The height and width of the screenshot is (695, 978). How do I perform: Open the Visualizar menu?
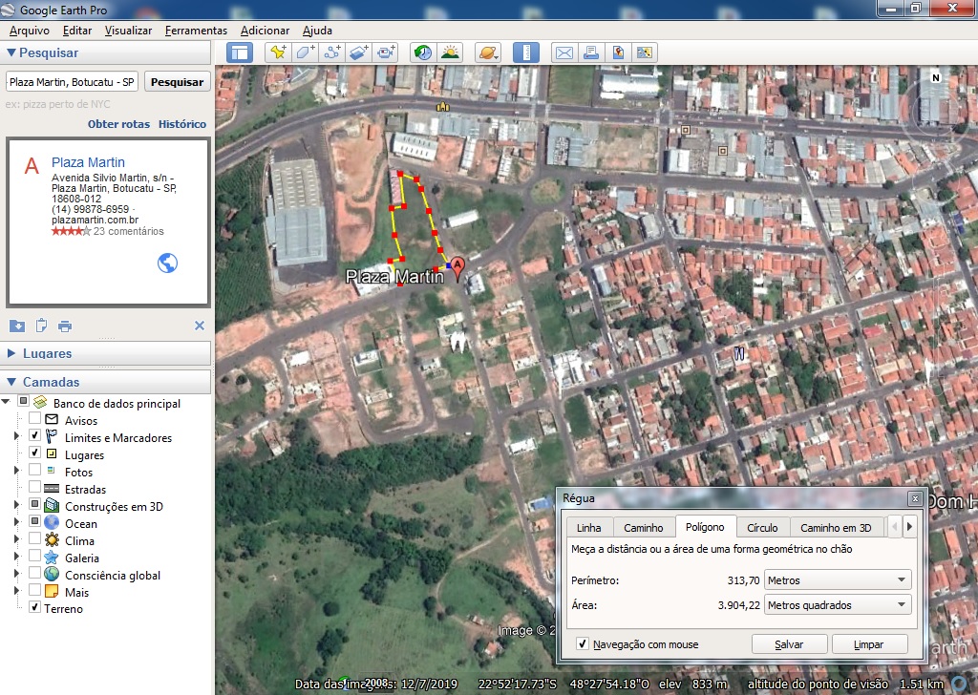(x=129, y=31)
